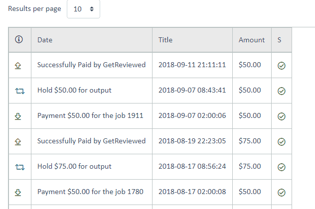Click upload icon for 2018-09-11 GetReviewed payment

tap(18, 66)
